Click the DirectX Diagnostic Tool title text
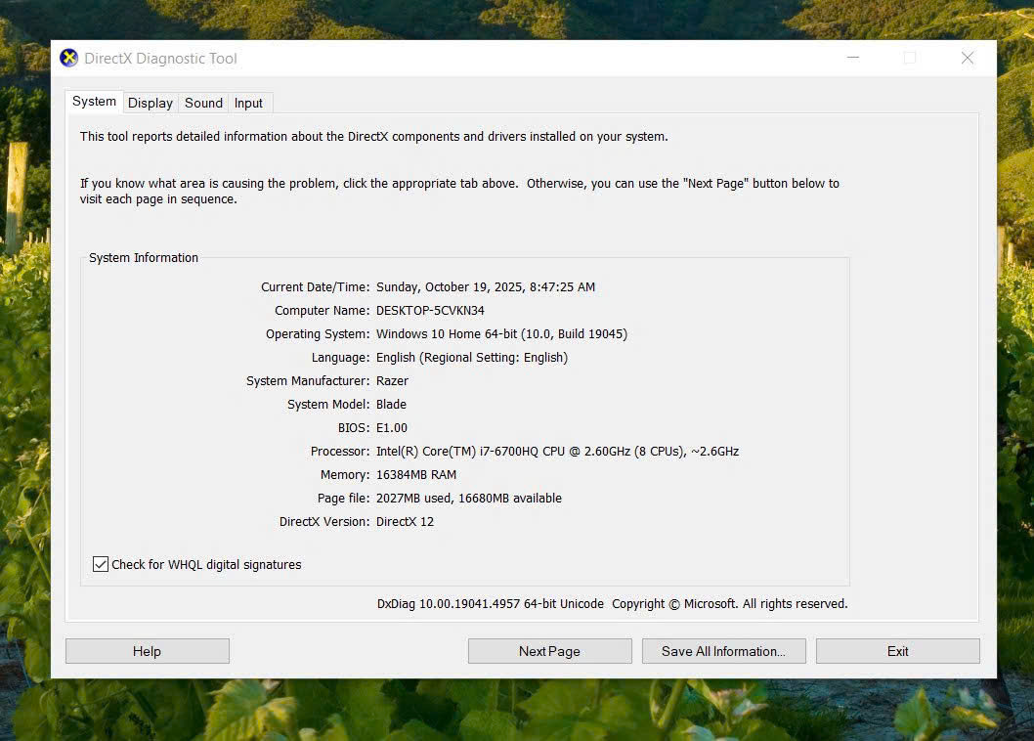 click(160, 59)
